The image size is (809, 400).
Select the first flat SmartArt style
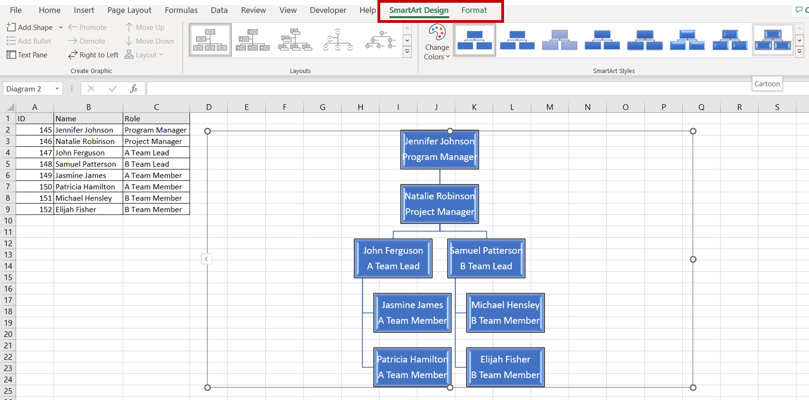click(475, 40)
